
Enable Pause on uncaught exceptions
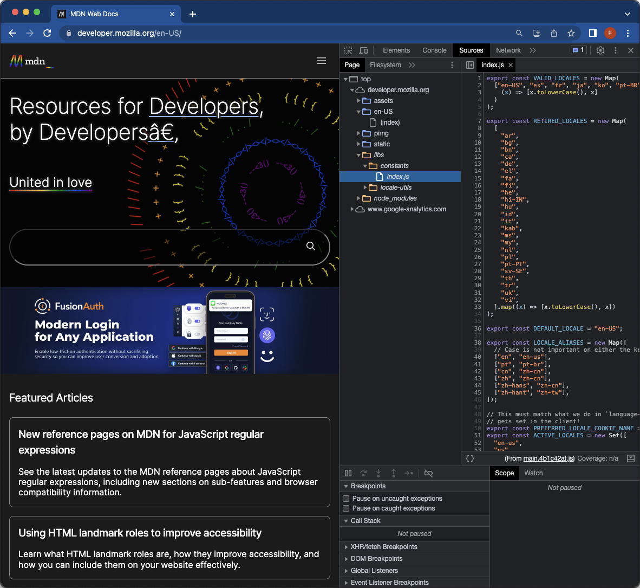click(x=346, y=499)
